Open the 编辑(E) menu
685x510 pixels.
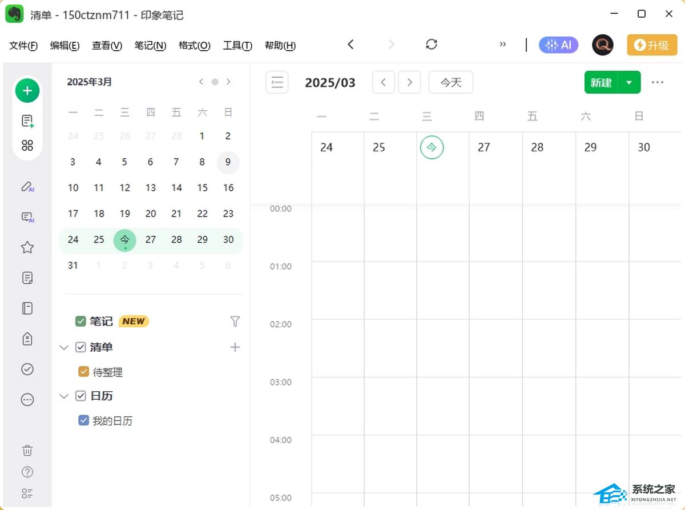click(x=65, y=46)
